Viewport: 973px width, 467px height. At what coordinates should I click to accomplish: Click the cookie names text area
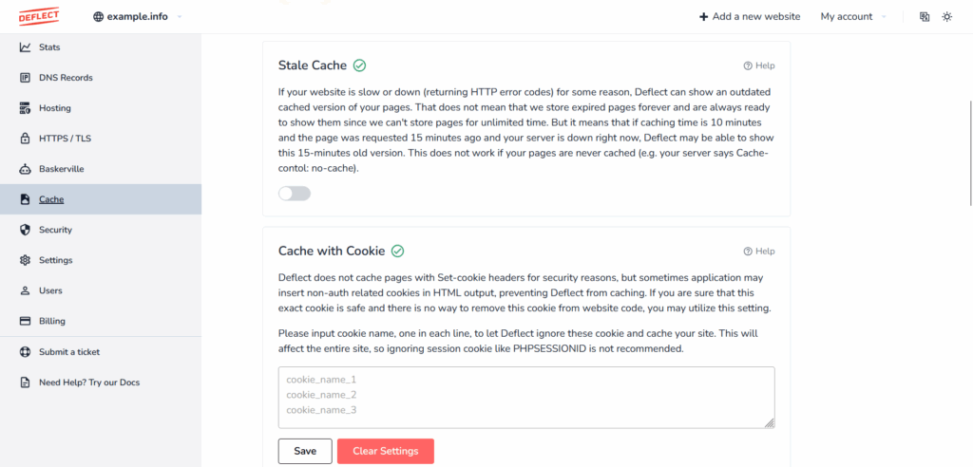[526, 398]
